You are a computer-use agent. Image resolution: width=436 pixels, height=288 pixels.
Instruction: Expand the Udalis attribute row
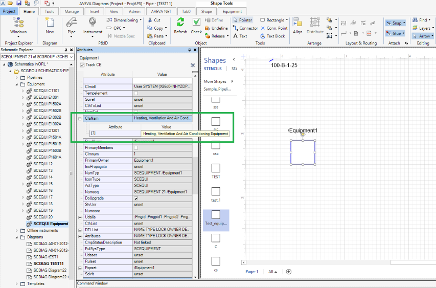click(x=80, y=217)
